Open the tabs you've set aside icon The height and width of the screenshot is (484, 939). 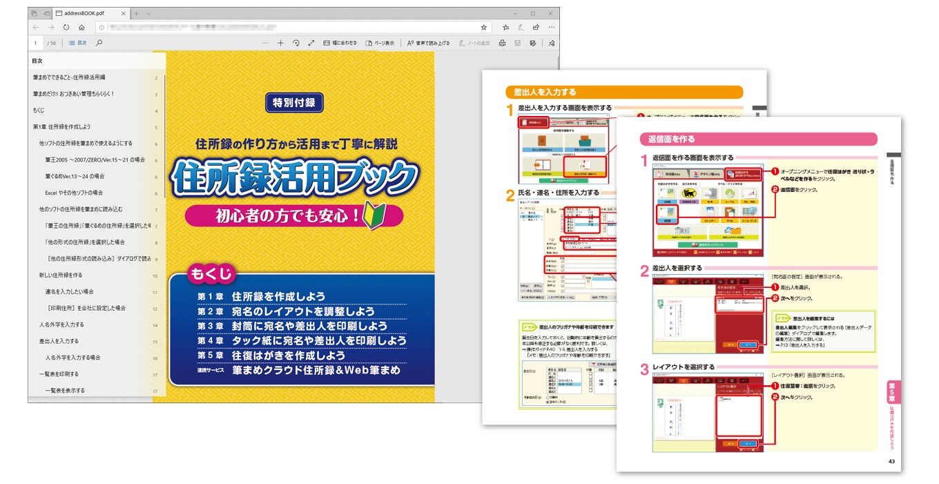(34, 13)
